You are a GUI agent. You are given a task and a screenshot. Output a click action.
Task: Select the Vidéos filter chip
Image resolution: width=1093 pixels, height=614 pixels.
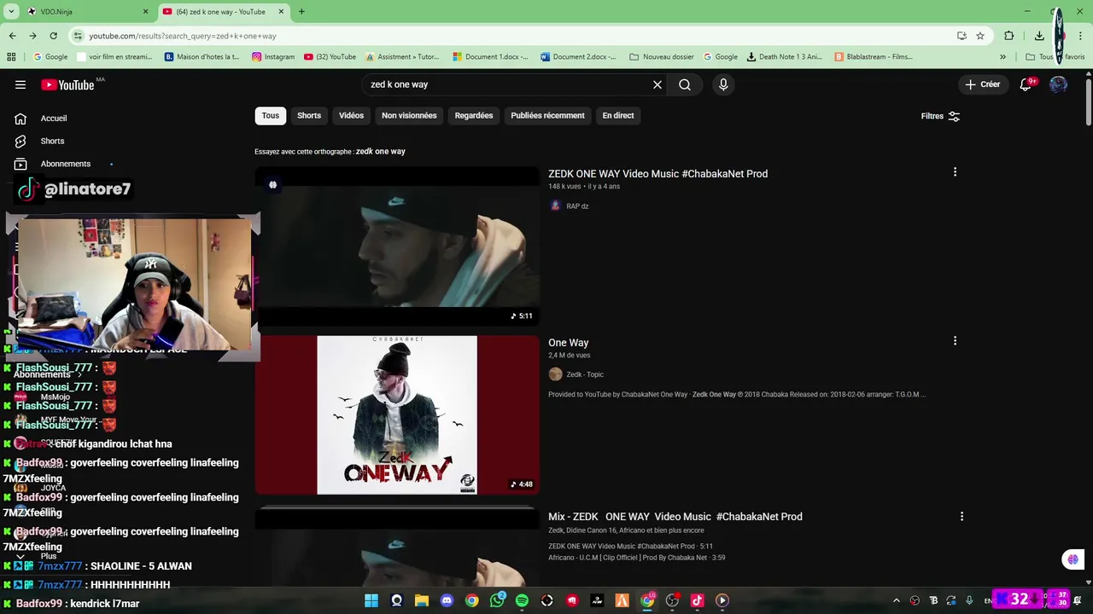pyautogui.click(x=351, y=115)
